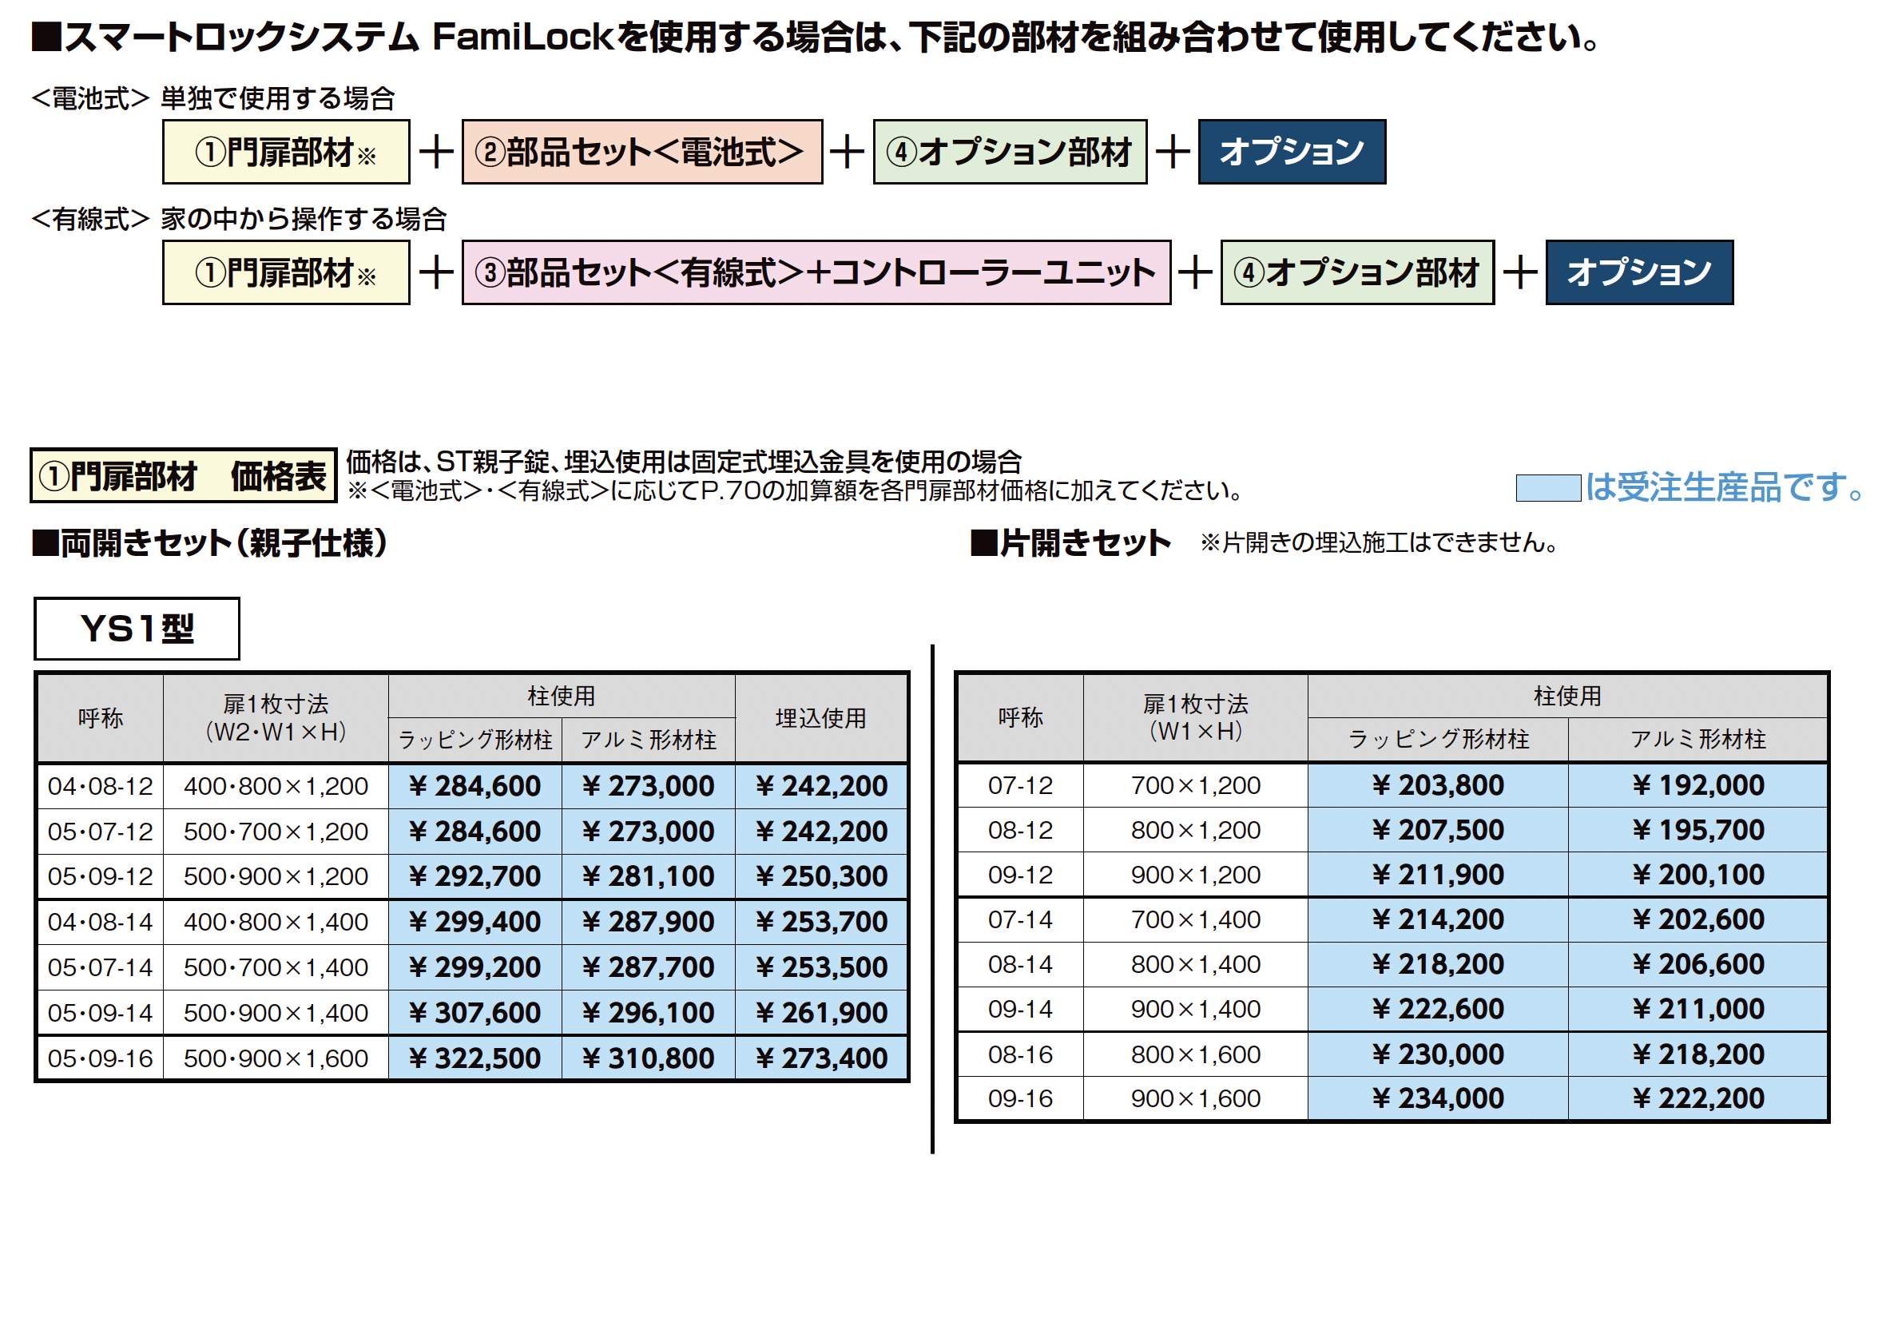Click the price "¥211,900"
Viewport: 1898px width, 1326px height.
[1438, 875]
